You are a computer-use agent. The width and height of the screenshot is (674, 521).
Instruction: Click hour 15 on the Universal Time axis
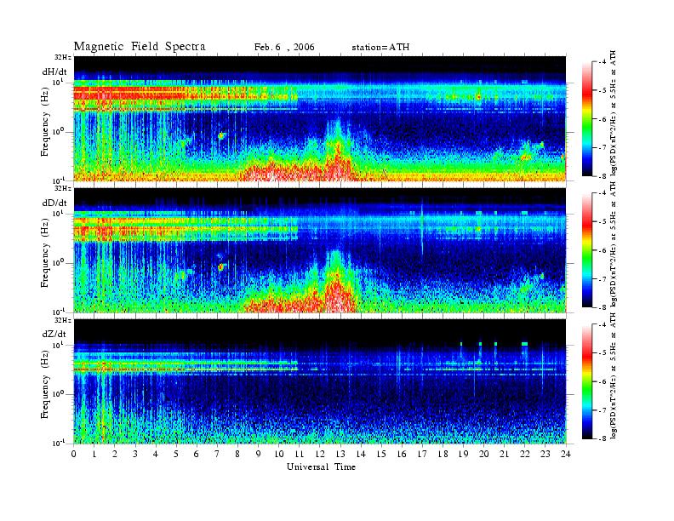(381, 455)
